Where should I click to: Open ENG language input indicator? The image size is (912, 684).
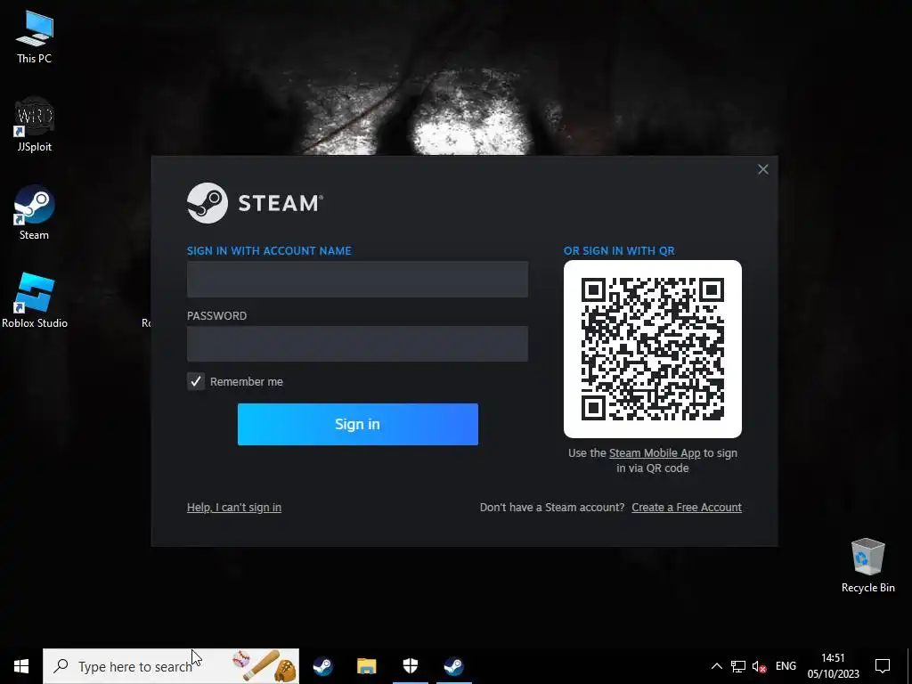pos(786,666)
